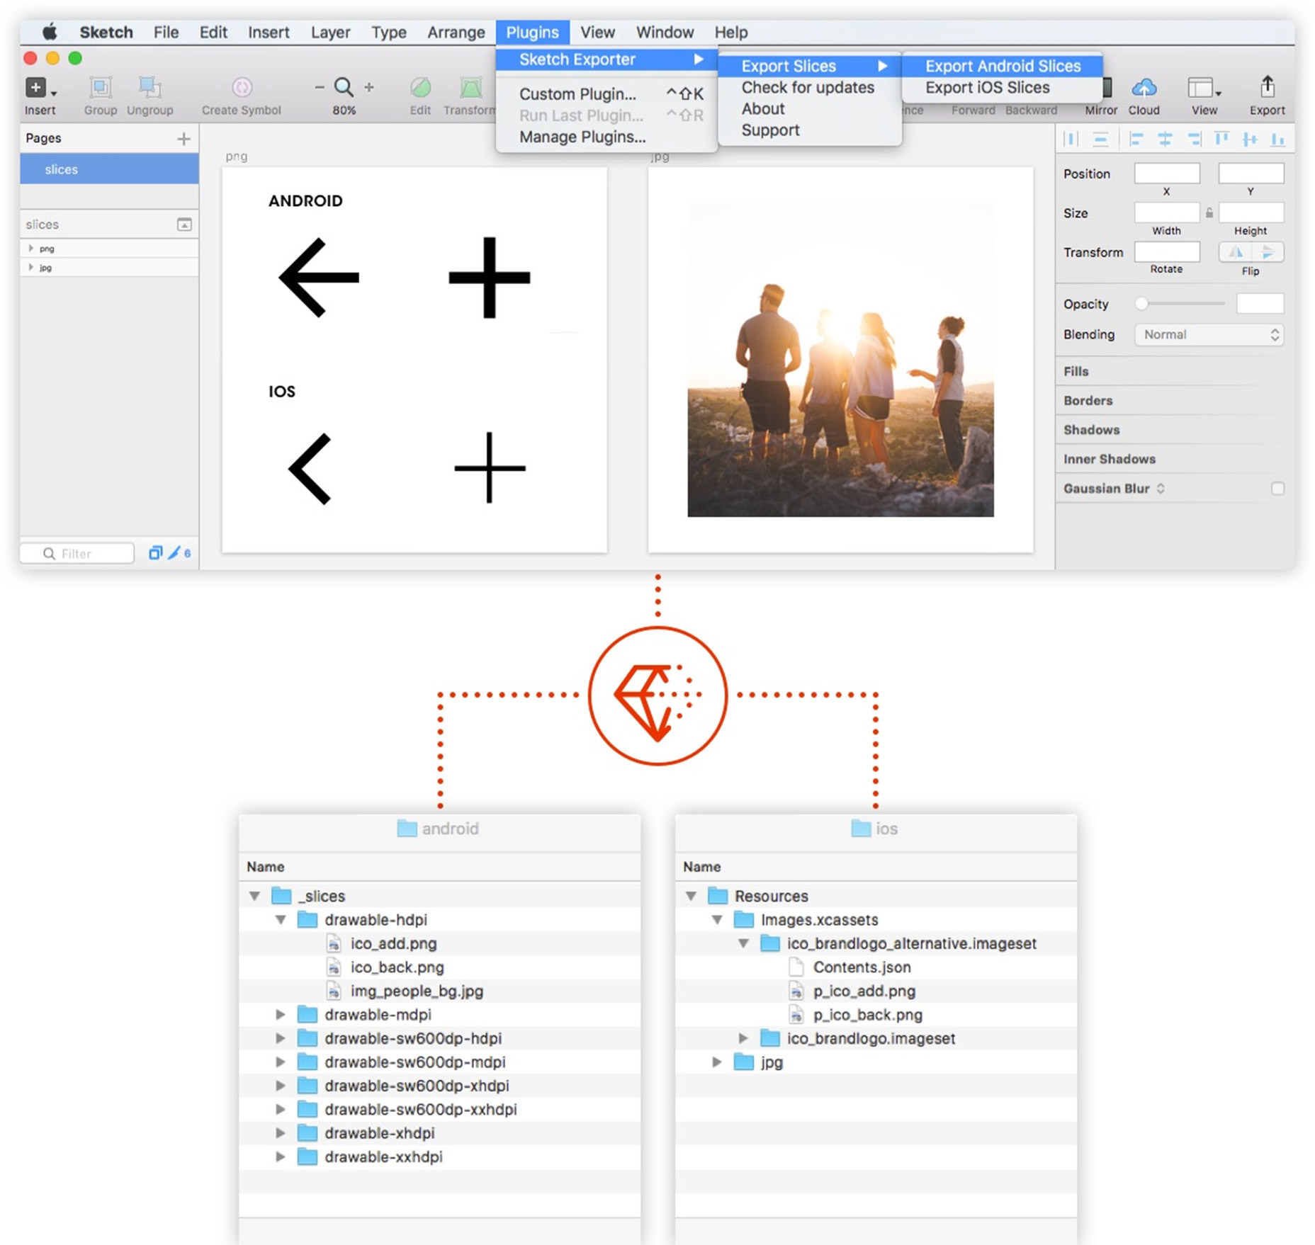Click the Inner Shadows section header

1109,460
